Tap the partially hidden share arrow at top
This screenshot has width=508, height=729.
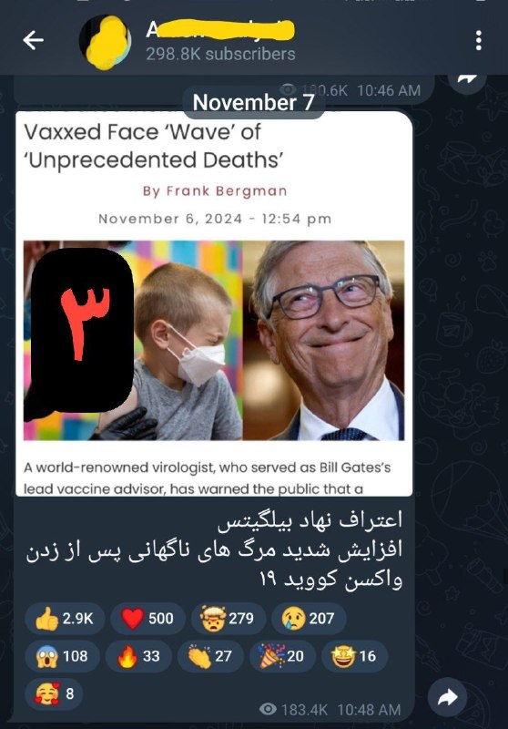tap(467, 79)
